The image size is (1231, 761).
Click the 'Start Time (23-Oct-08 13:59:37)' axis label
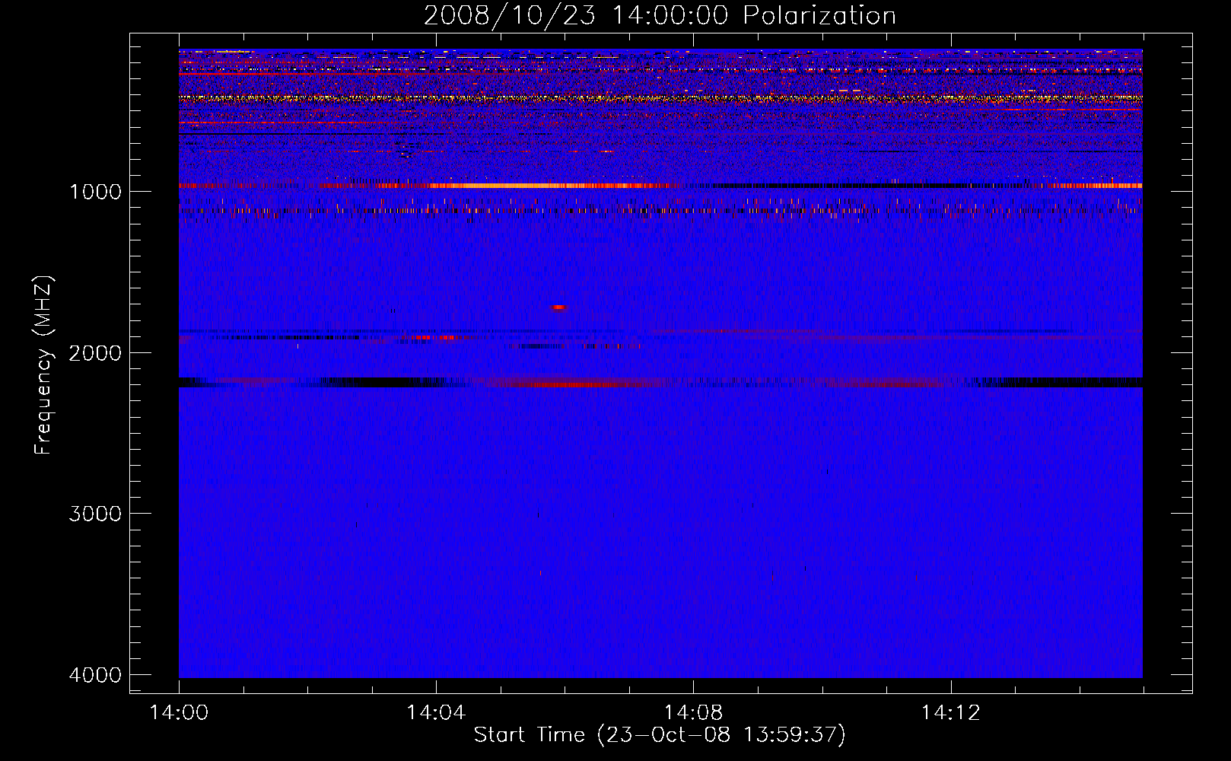click(x=660, y=735)
